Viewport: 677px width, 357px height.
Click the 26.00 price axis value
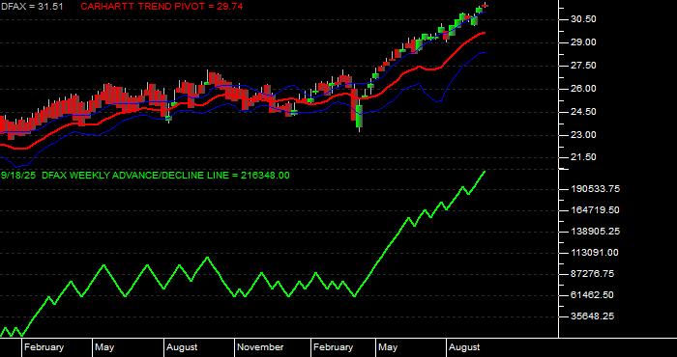(583, 89)
